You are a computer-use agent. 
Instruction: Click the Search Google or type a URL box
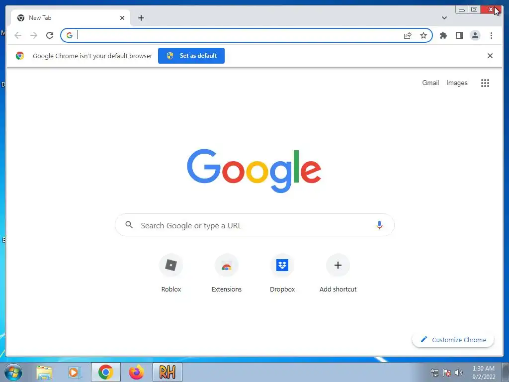point(254,225)
